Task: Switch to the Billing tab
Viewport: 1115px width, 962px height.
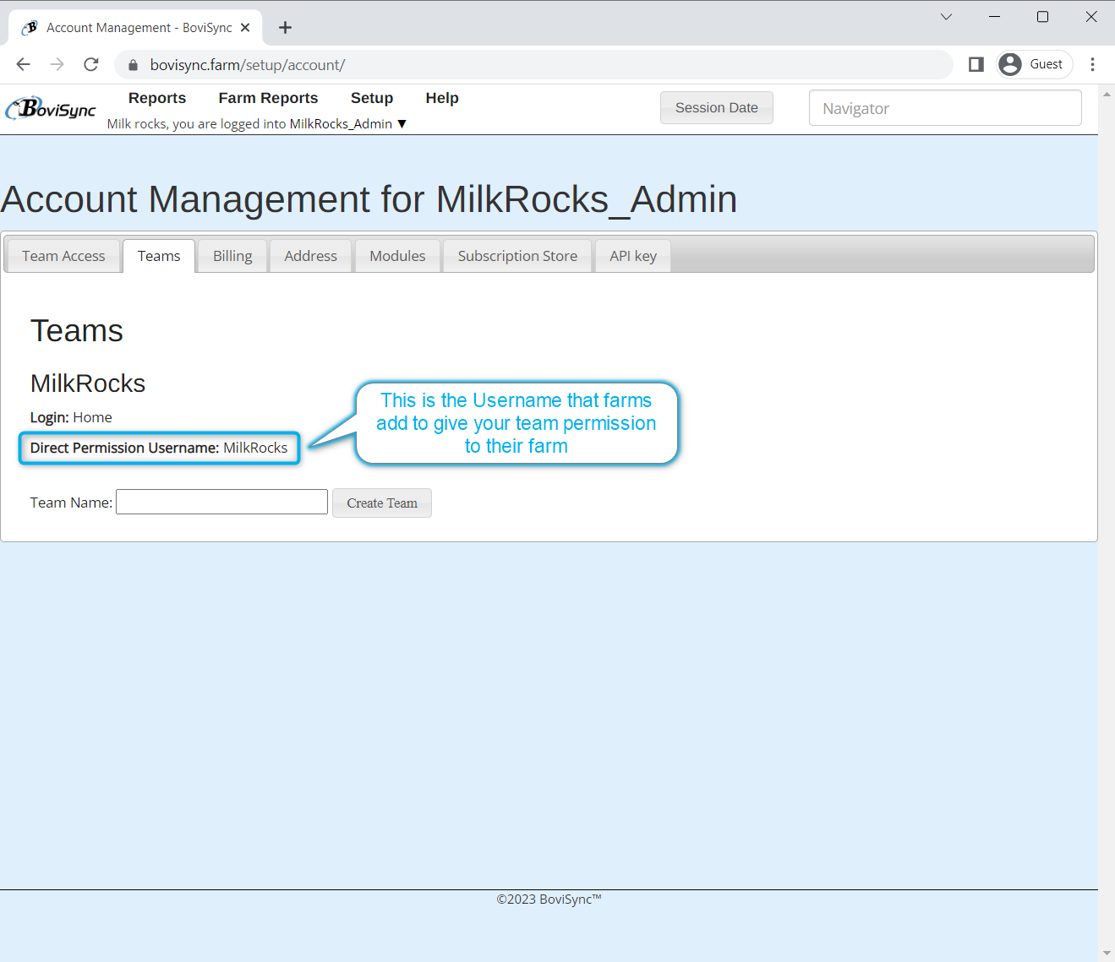Action: point(232,256)
